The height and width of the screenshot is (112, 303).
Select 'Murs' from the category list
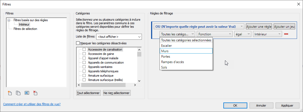click(x=186, y=51)
